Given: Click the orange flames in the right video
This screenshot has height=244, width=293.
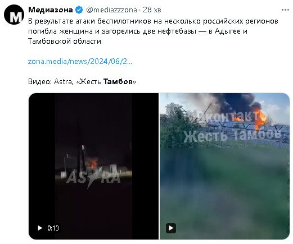Looking at the screenshot, I should point(260,118).
